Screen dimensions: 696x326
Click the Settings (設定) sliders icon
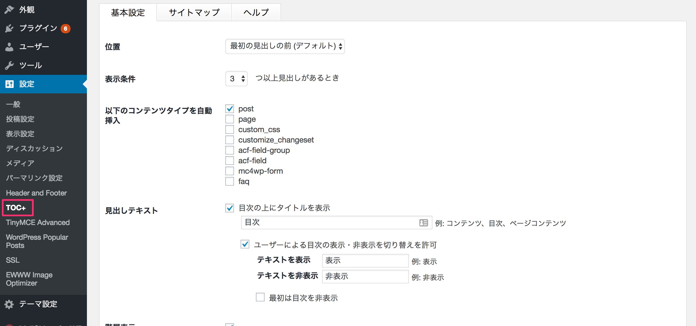[x=9, y=84]
